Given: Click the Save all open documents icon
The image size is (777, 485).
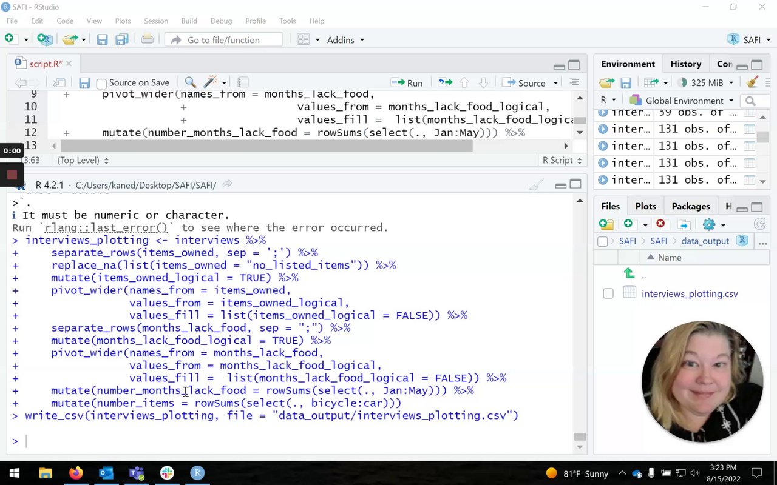Looking at the screenshot, I should coord(121,40).
